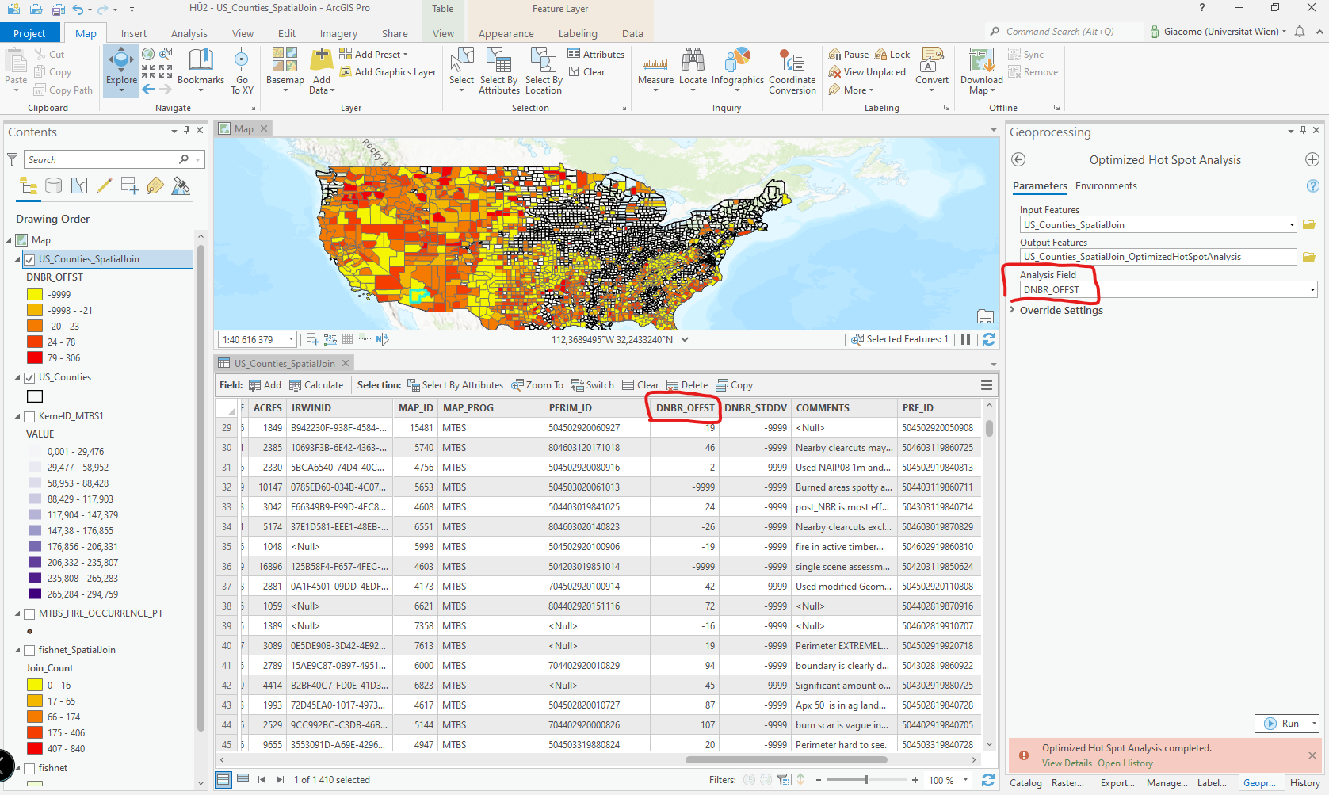Open View Details for completed analysis
Viewport: 1329px width, 795px height.
coord(1066,763)
